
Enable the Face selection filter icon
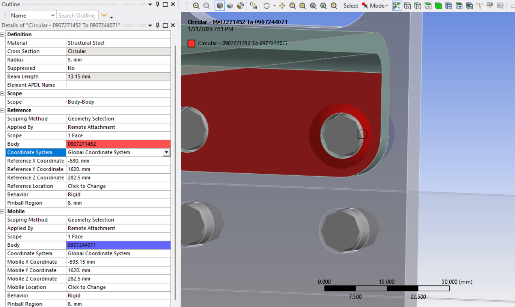coord(428,6)
